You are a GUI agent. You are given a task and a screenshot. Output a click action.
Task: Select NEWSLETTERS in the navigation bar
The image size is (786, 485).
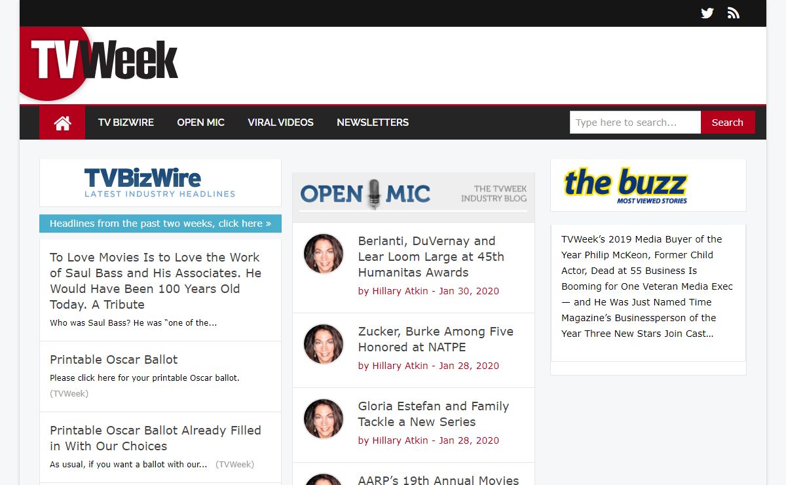373,123
